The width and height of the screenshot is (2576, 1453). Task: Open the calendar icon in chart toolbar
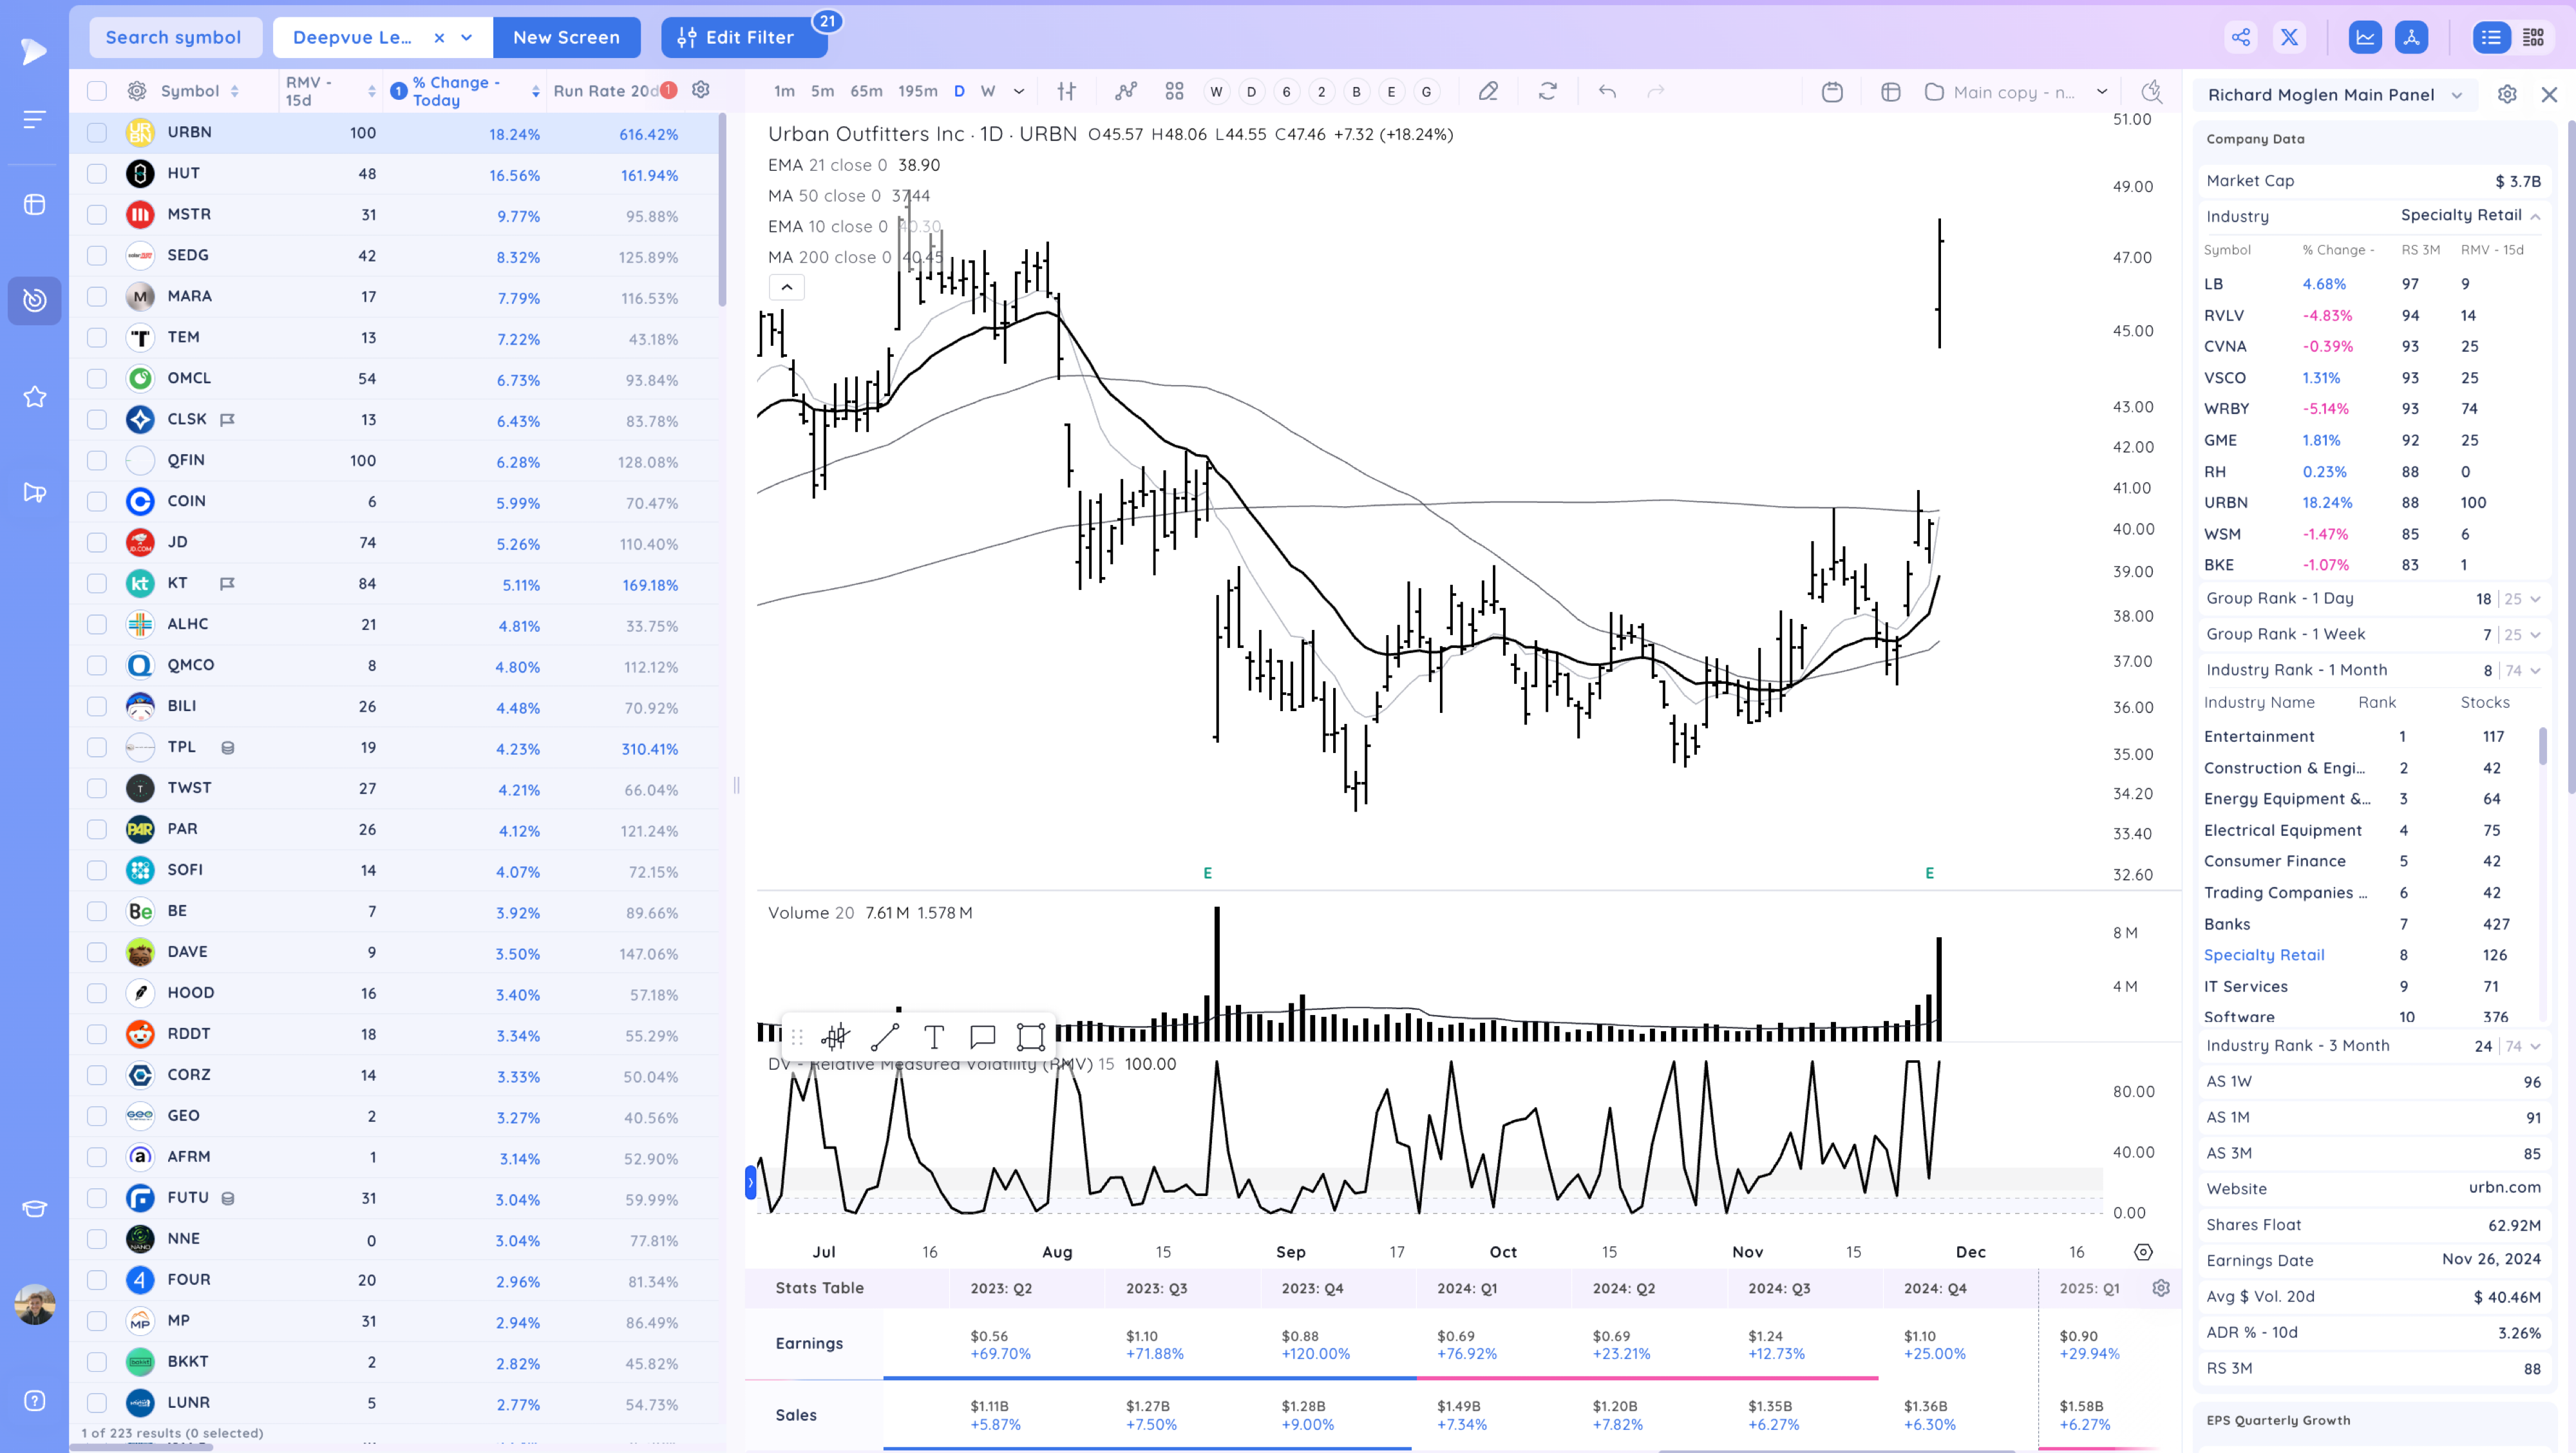(x=1832, y=91)
